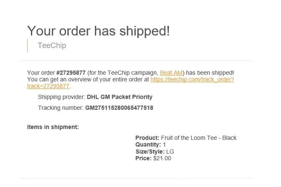Click tracking number GM275115280065477518

[119, 108]
